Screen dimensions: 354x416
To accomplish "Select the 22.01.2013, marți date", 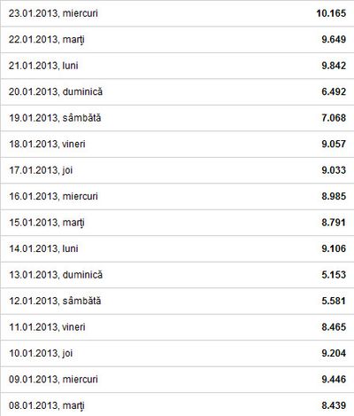I will point(47,40).
